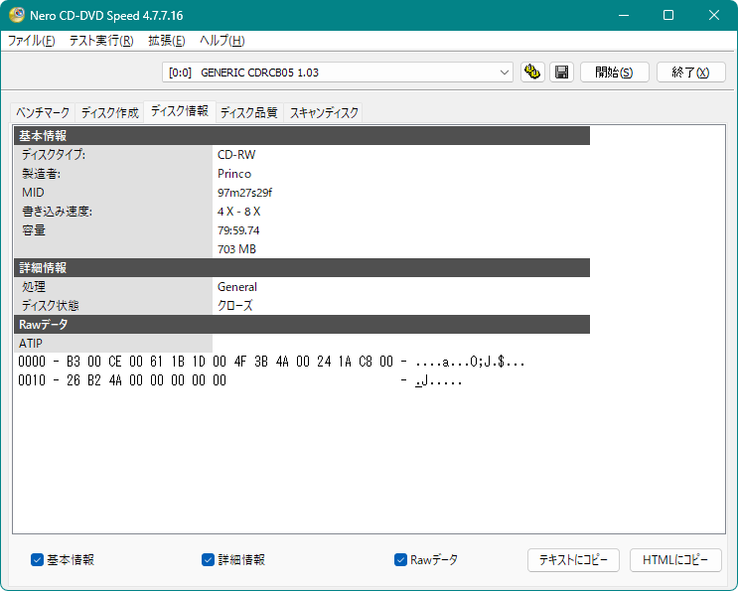
Task: Uncheck the 詳細情報 checkbox
Action: tap(208, 559)
